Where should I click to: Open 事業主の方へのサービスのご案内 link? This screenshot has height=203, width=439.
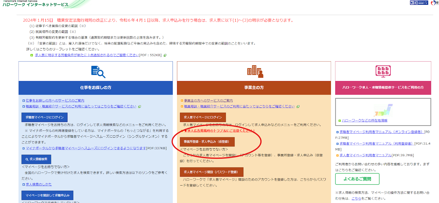pos(208,100)
